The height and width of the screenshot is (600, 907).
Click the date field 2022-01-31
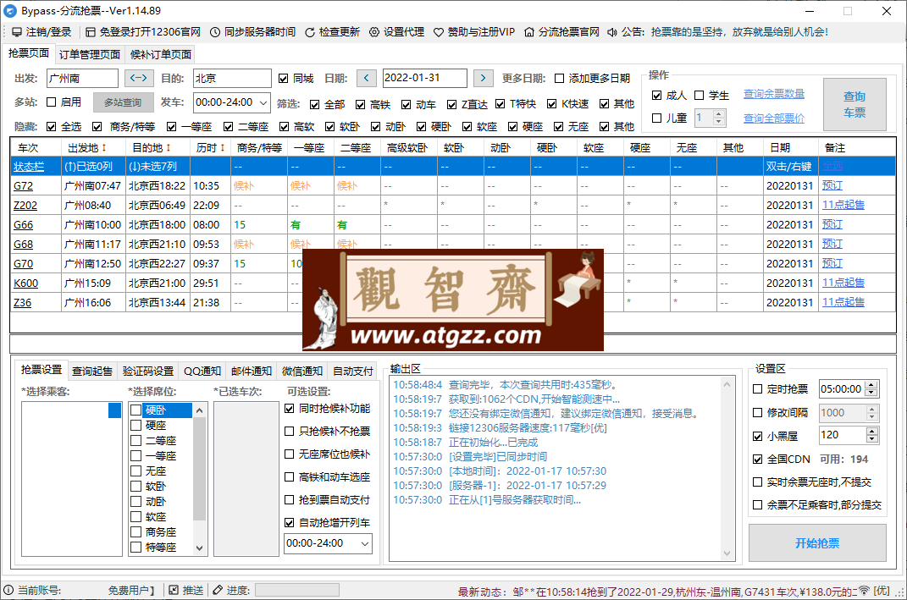point(424,78)
